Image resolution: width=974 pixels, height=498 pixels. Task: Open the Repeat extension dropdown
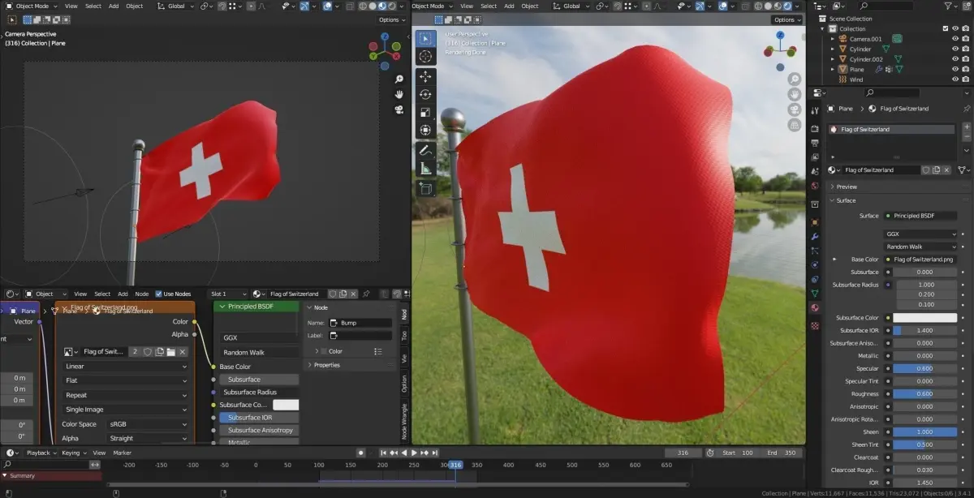point(126,395)
